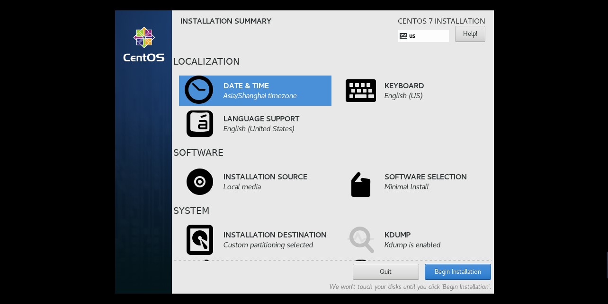Screen dimensions: 608x304
Task: Click the INSTALLATION SUMMARY title
Action: coord(226,21)
